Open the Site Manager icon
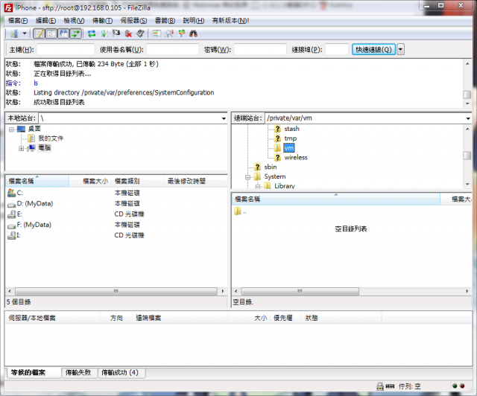Viewport: 477px width, 396px height. 14,33
